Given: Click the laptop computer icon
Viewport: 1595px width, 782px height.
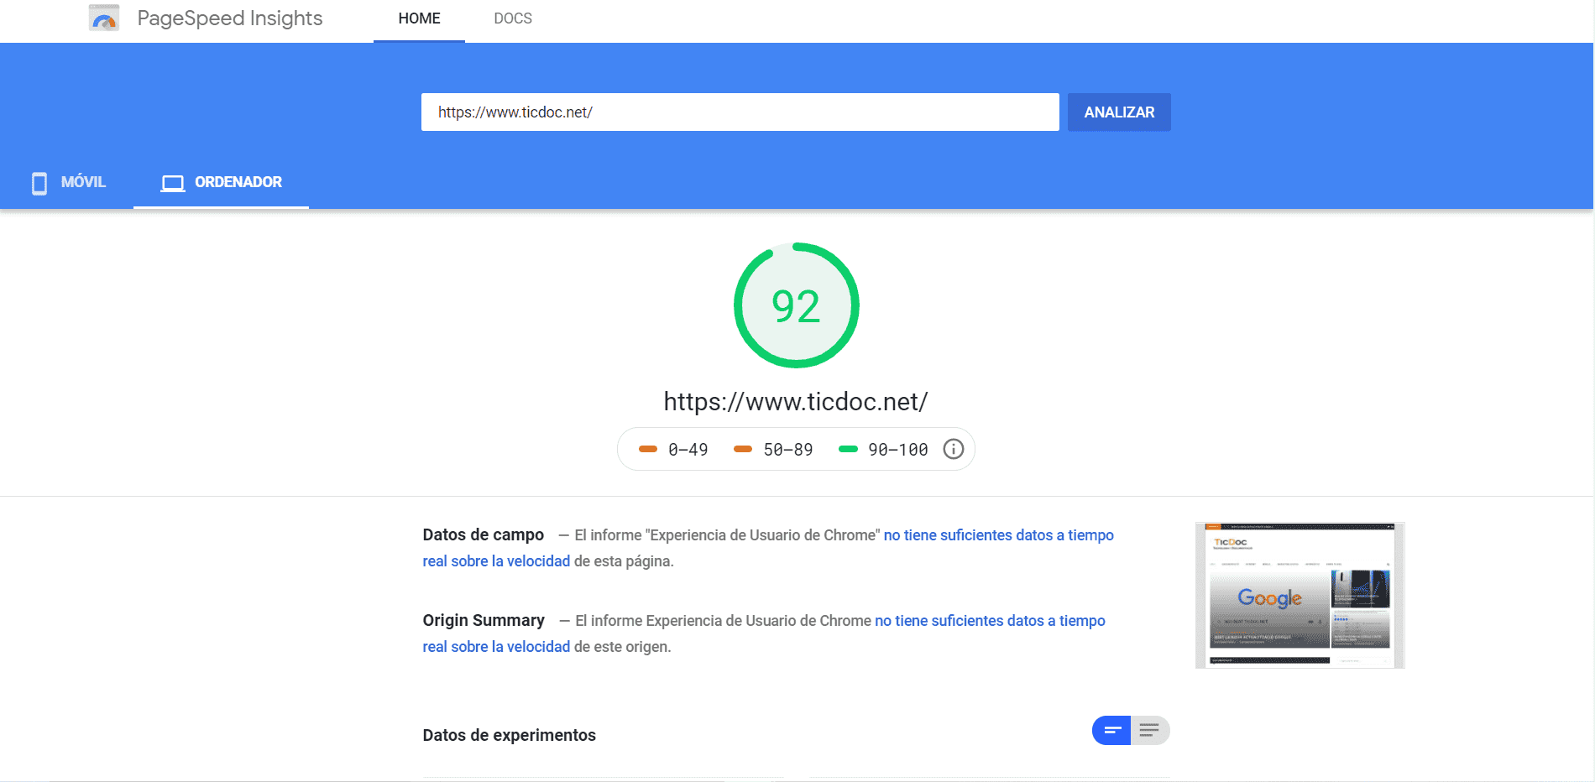Looking at the screenshot, I should 173,183.
